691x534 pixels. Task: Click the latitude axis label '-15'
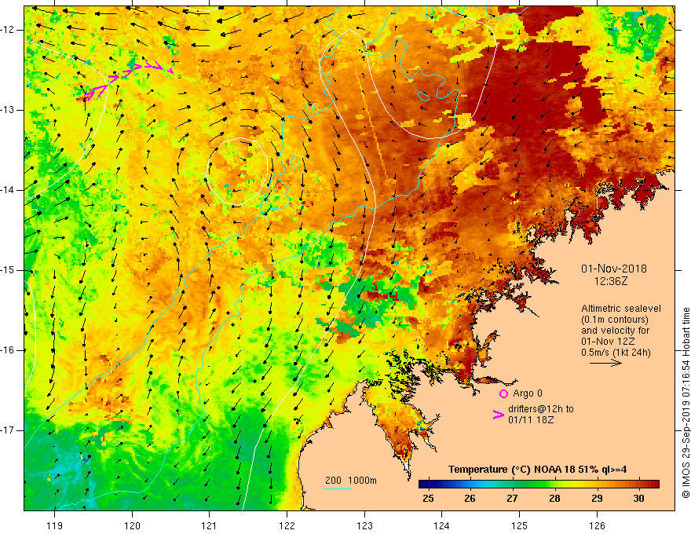pyautogui.click(x=9, y=270)
